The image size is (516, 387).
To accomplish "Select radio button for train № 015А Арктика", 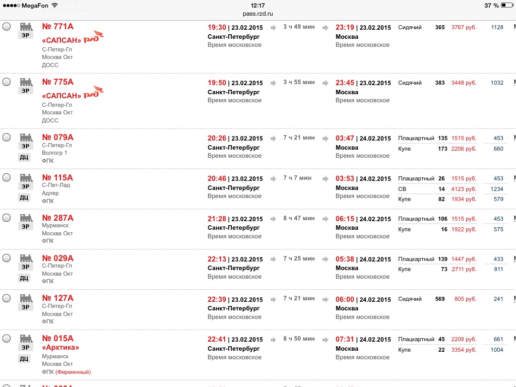I will 7,338.
